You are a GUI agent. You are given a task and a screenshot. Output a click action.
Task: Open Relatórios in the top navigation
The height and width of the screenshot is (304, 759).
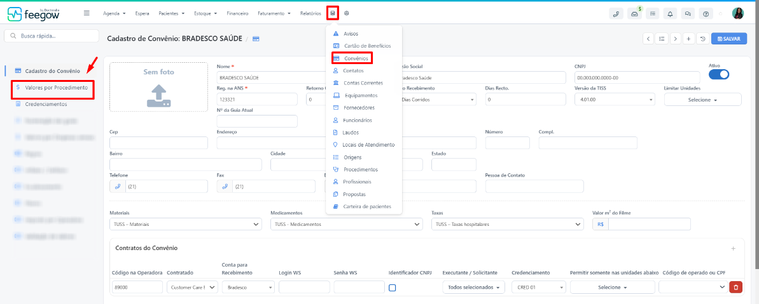point(310,13)
